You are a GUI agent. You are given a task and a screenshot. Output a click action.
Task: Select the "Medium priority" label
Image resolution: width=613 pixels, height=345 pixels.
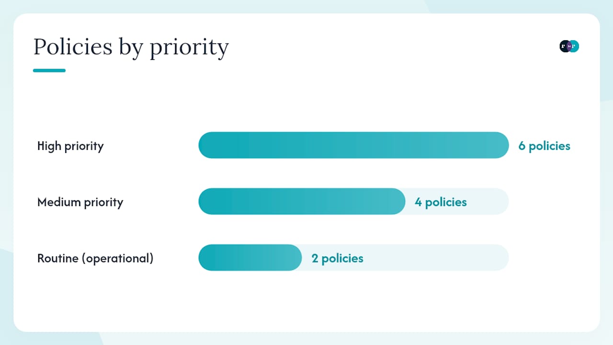pyautogui.click(x=80, y=202)
